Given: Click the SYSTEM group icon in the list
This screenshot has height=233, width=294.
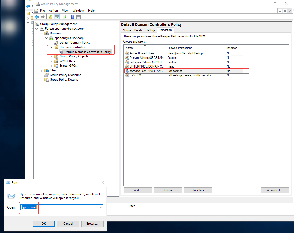Looking at the screenshot, I should pos(127,75).
